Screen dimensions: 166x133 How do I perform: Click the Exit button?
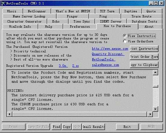point(127,127)
